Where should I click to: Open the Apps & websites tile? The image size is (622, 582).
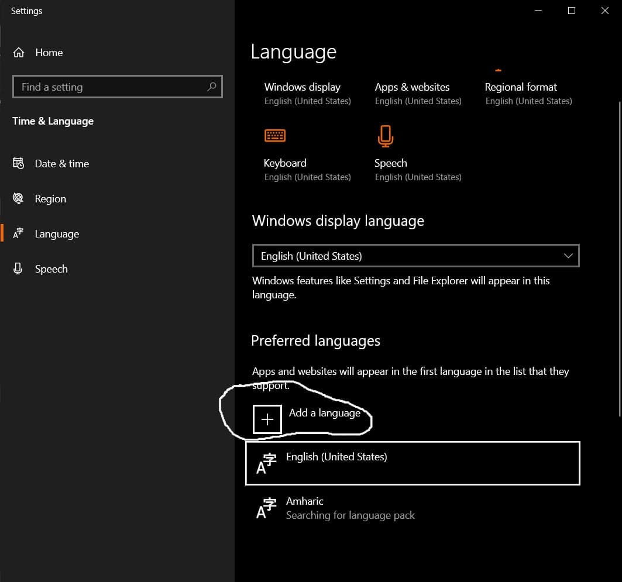coord(418,94)
